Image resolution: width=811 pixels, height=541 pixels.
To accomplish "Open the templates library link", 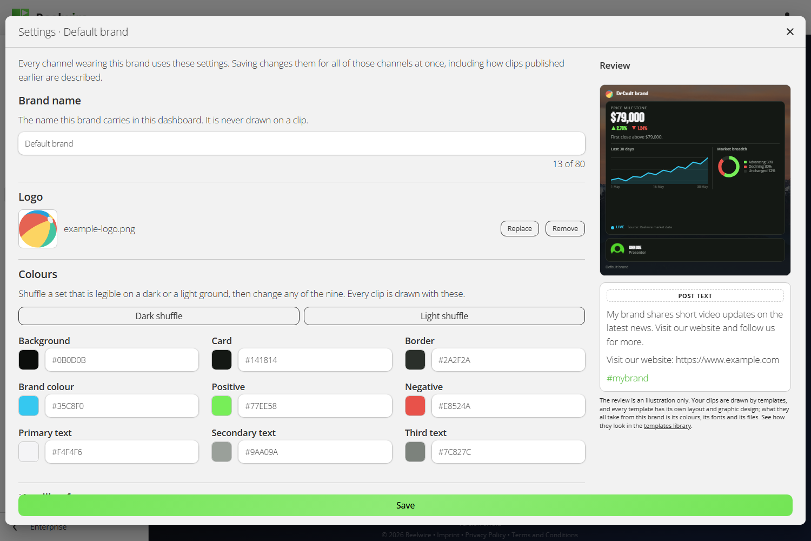I will (667, 426).
